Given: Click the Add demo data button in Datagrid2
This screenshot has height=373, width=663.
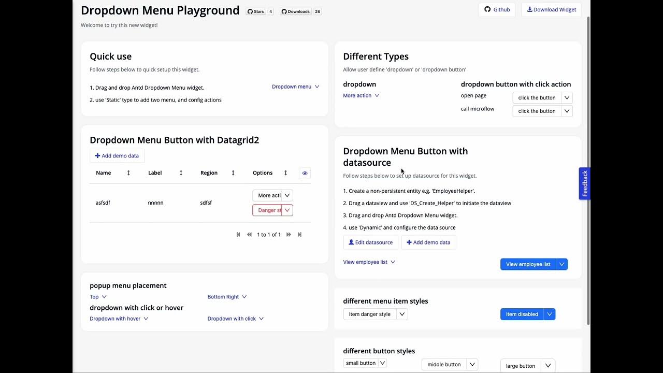Looking at the screenshot, I should (x=117, y=156).
